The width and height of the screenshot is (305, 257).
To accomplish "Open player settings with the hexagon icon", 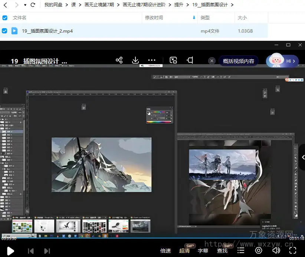I will (259, 251).
